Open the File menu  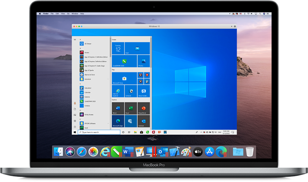click(x=52, y=14)
